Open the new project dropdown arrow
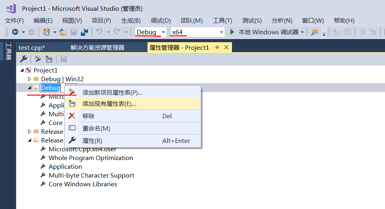Screen dimensions: 385x209 55,32
